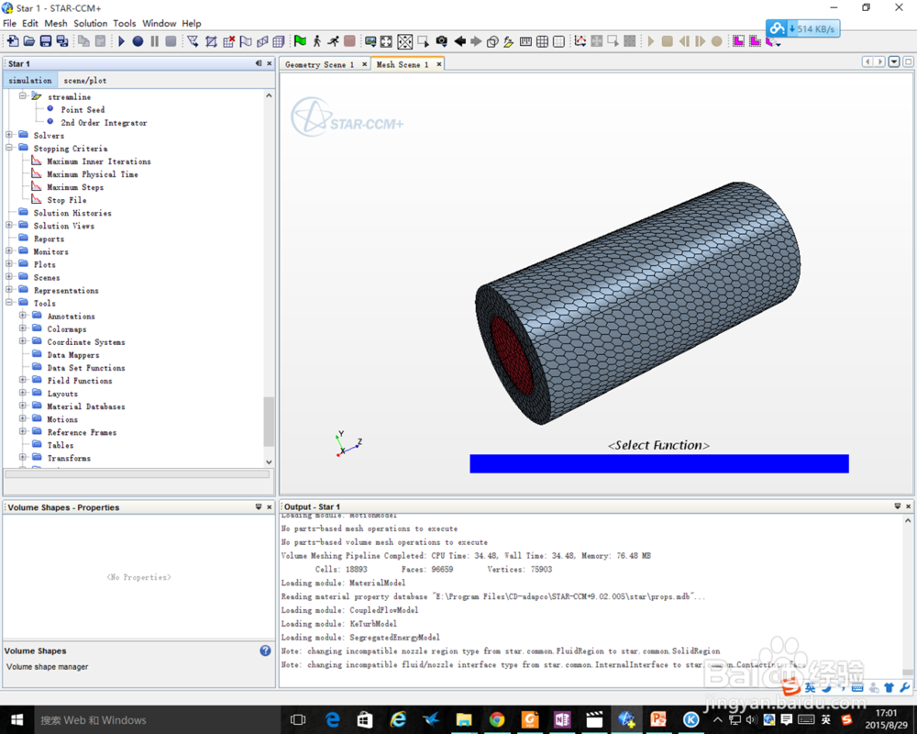
Task: Click the blue Step circle icon
Action: click(138, 41)
